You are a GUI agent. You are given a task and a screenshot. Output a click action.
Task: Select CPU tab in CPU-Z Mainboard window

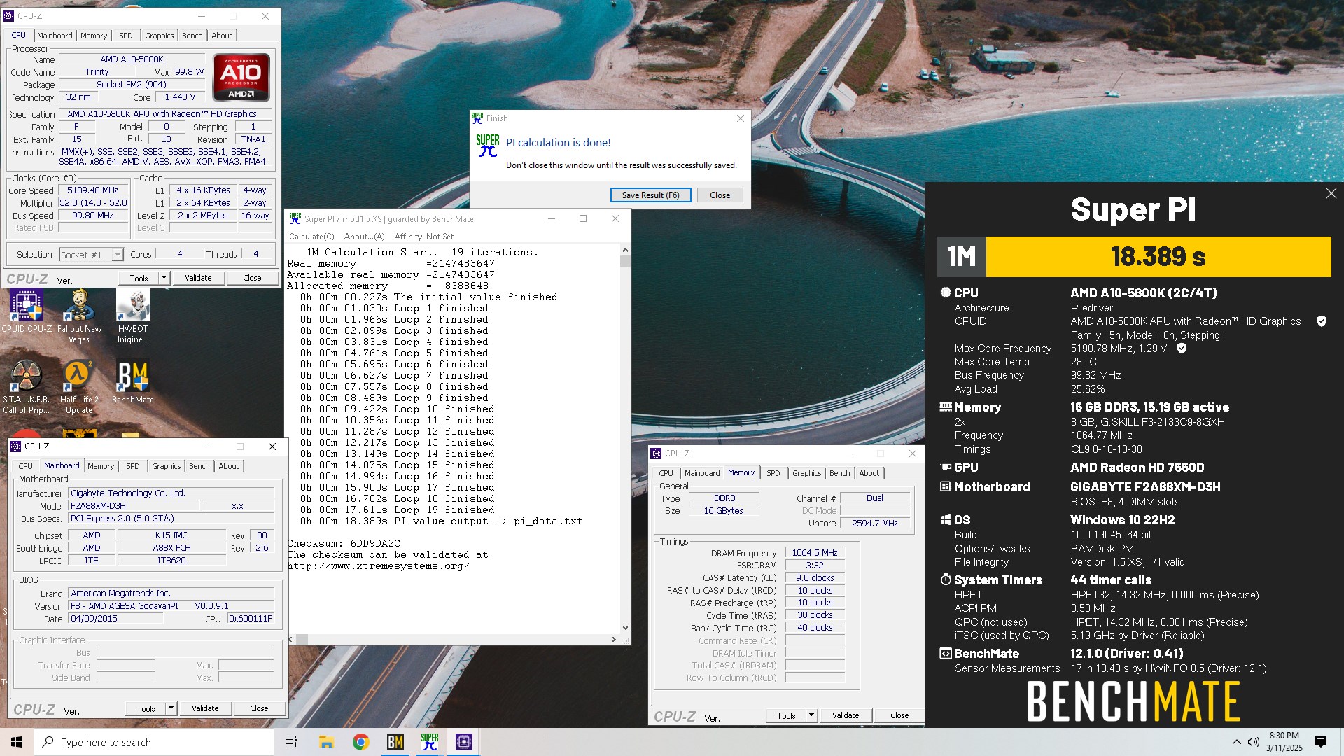25,466
